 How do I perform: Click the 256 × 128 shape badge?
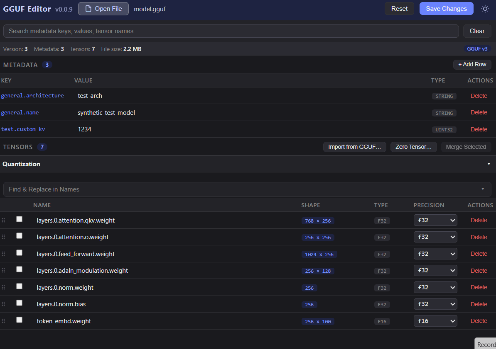pos(318,271)
